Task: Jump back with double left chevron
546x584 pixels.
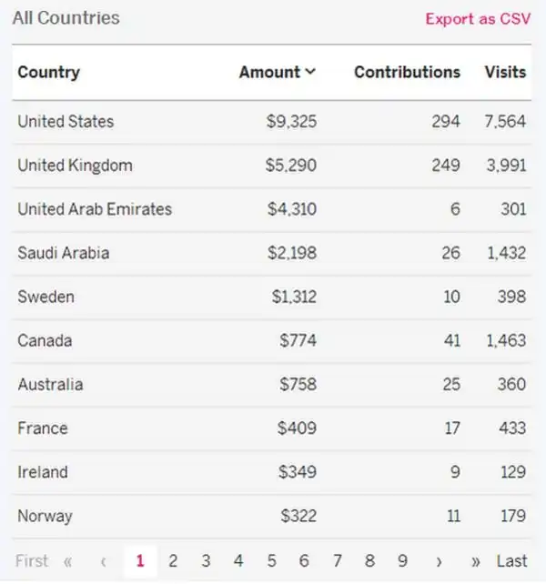Action: [x=67, y=561]
